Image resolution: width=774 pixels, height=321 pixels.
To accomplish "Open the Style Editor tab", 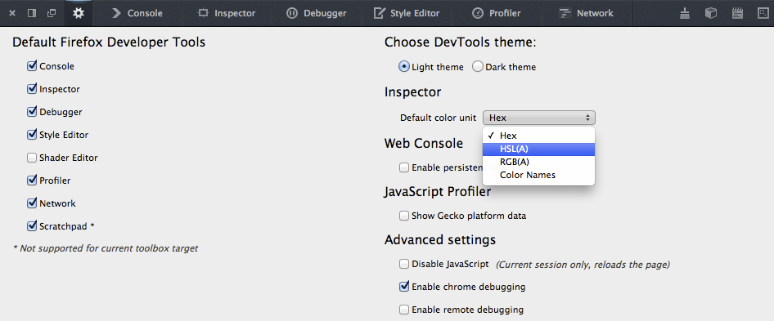I will point(407,13).
